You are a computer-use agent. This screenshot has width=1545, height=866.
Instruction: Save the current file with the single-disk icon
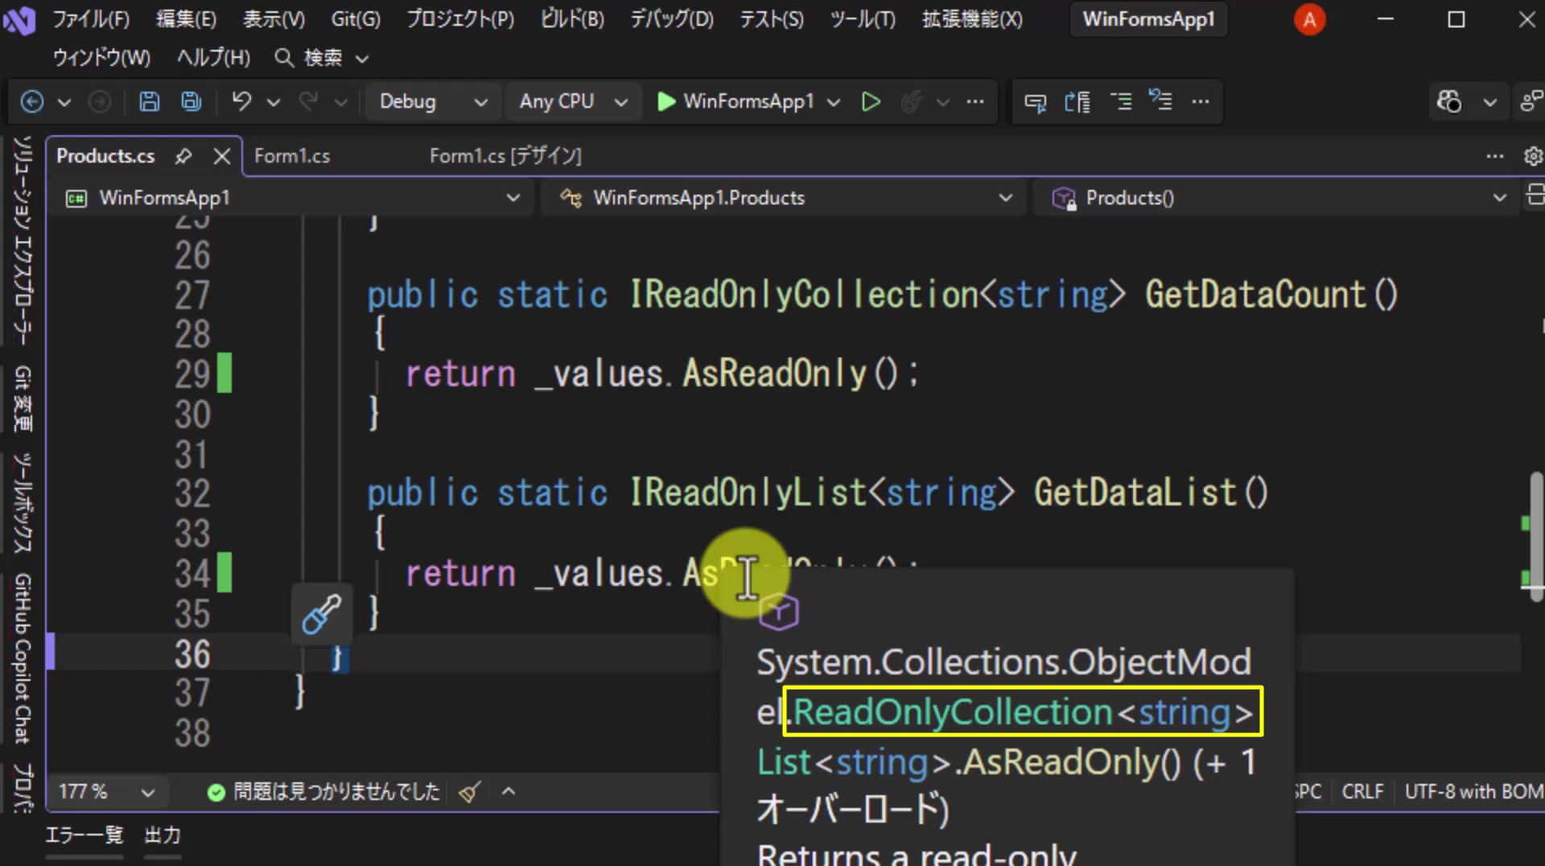[149, 101]
